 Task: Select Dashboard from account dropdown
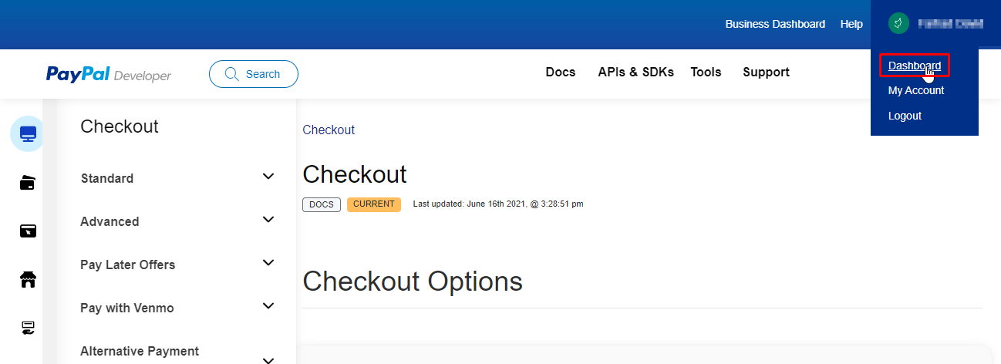tap(914, 66)
